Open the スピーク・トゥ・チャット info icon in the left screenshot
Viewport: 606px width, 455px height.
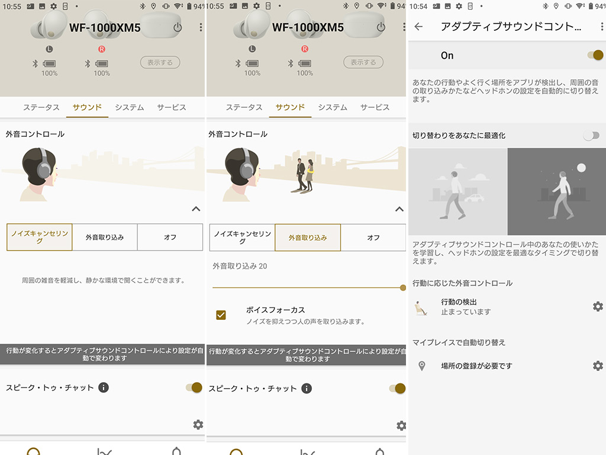(x=104, y=387)
